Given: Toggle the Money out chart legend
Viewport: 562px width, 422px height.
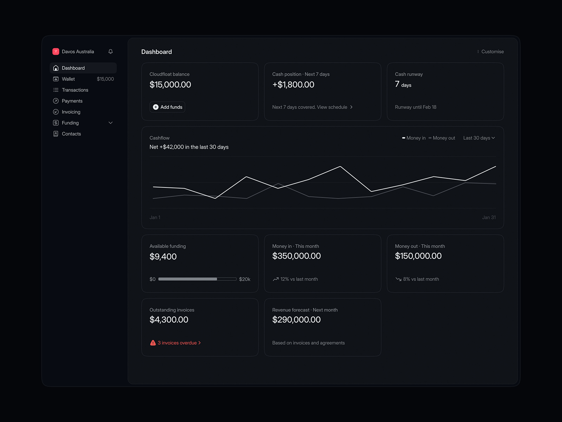Looking at the screenshot, I should coord(442,138).
